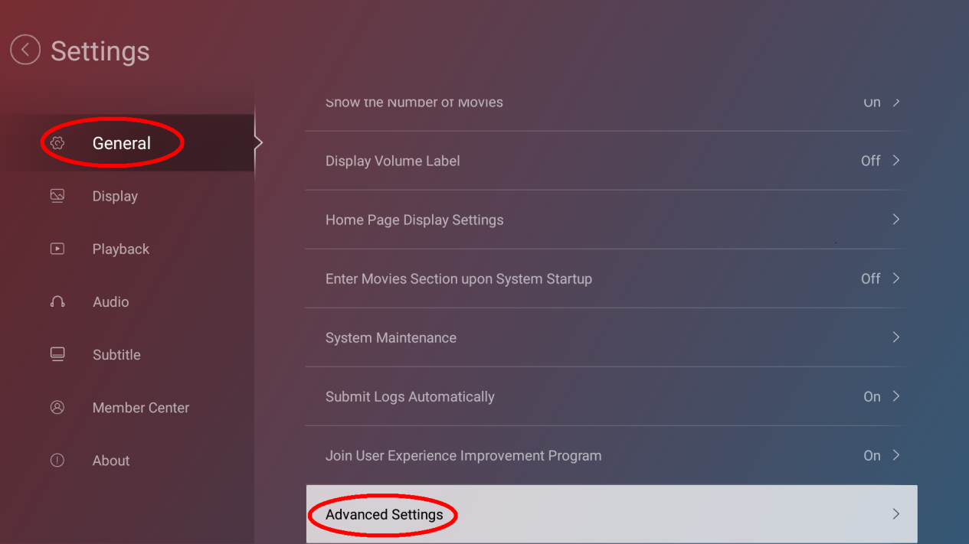
Task: Click the Display picture icon in sidebar
Action: tap(57, 196)
